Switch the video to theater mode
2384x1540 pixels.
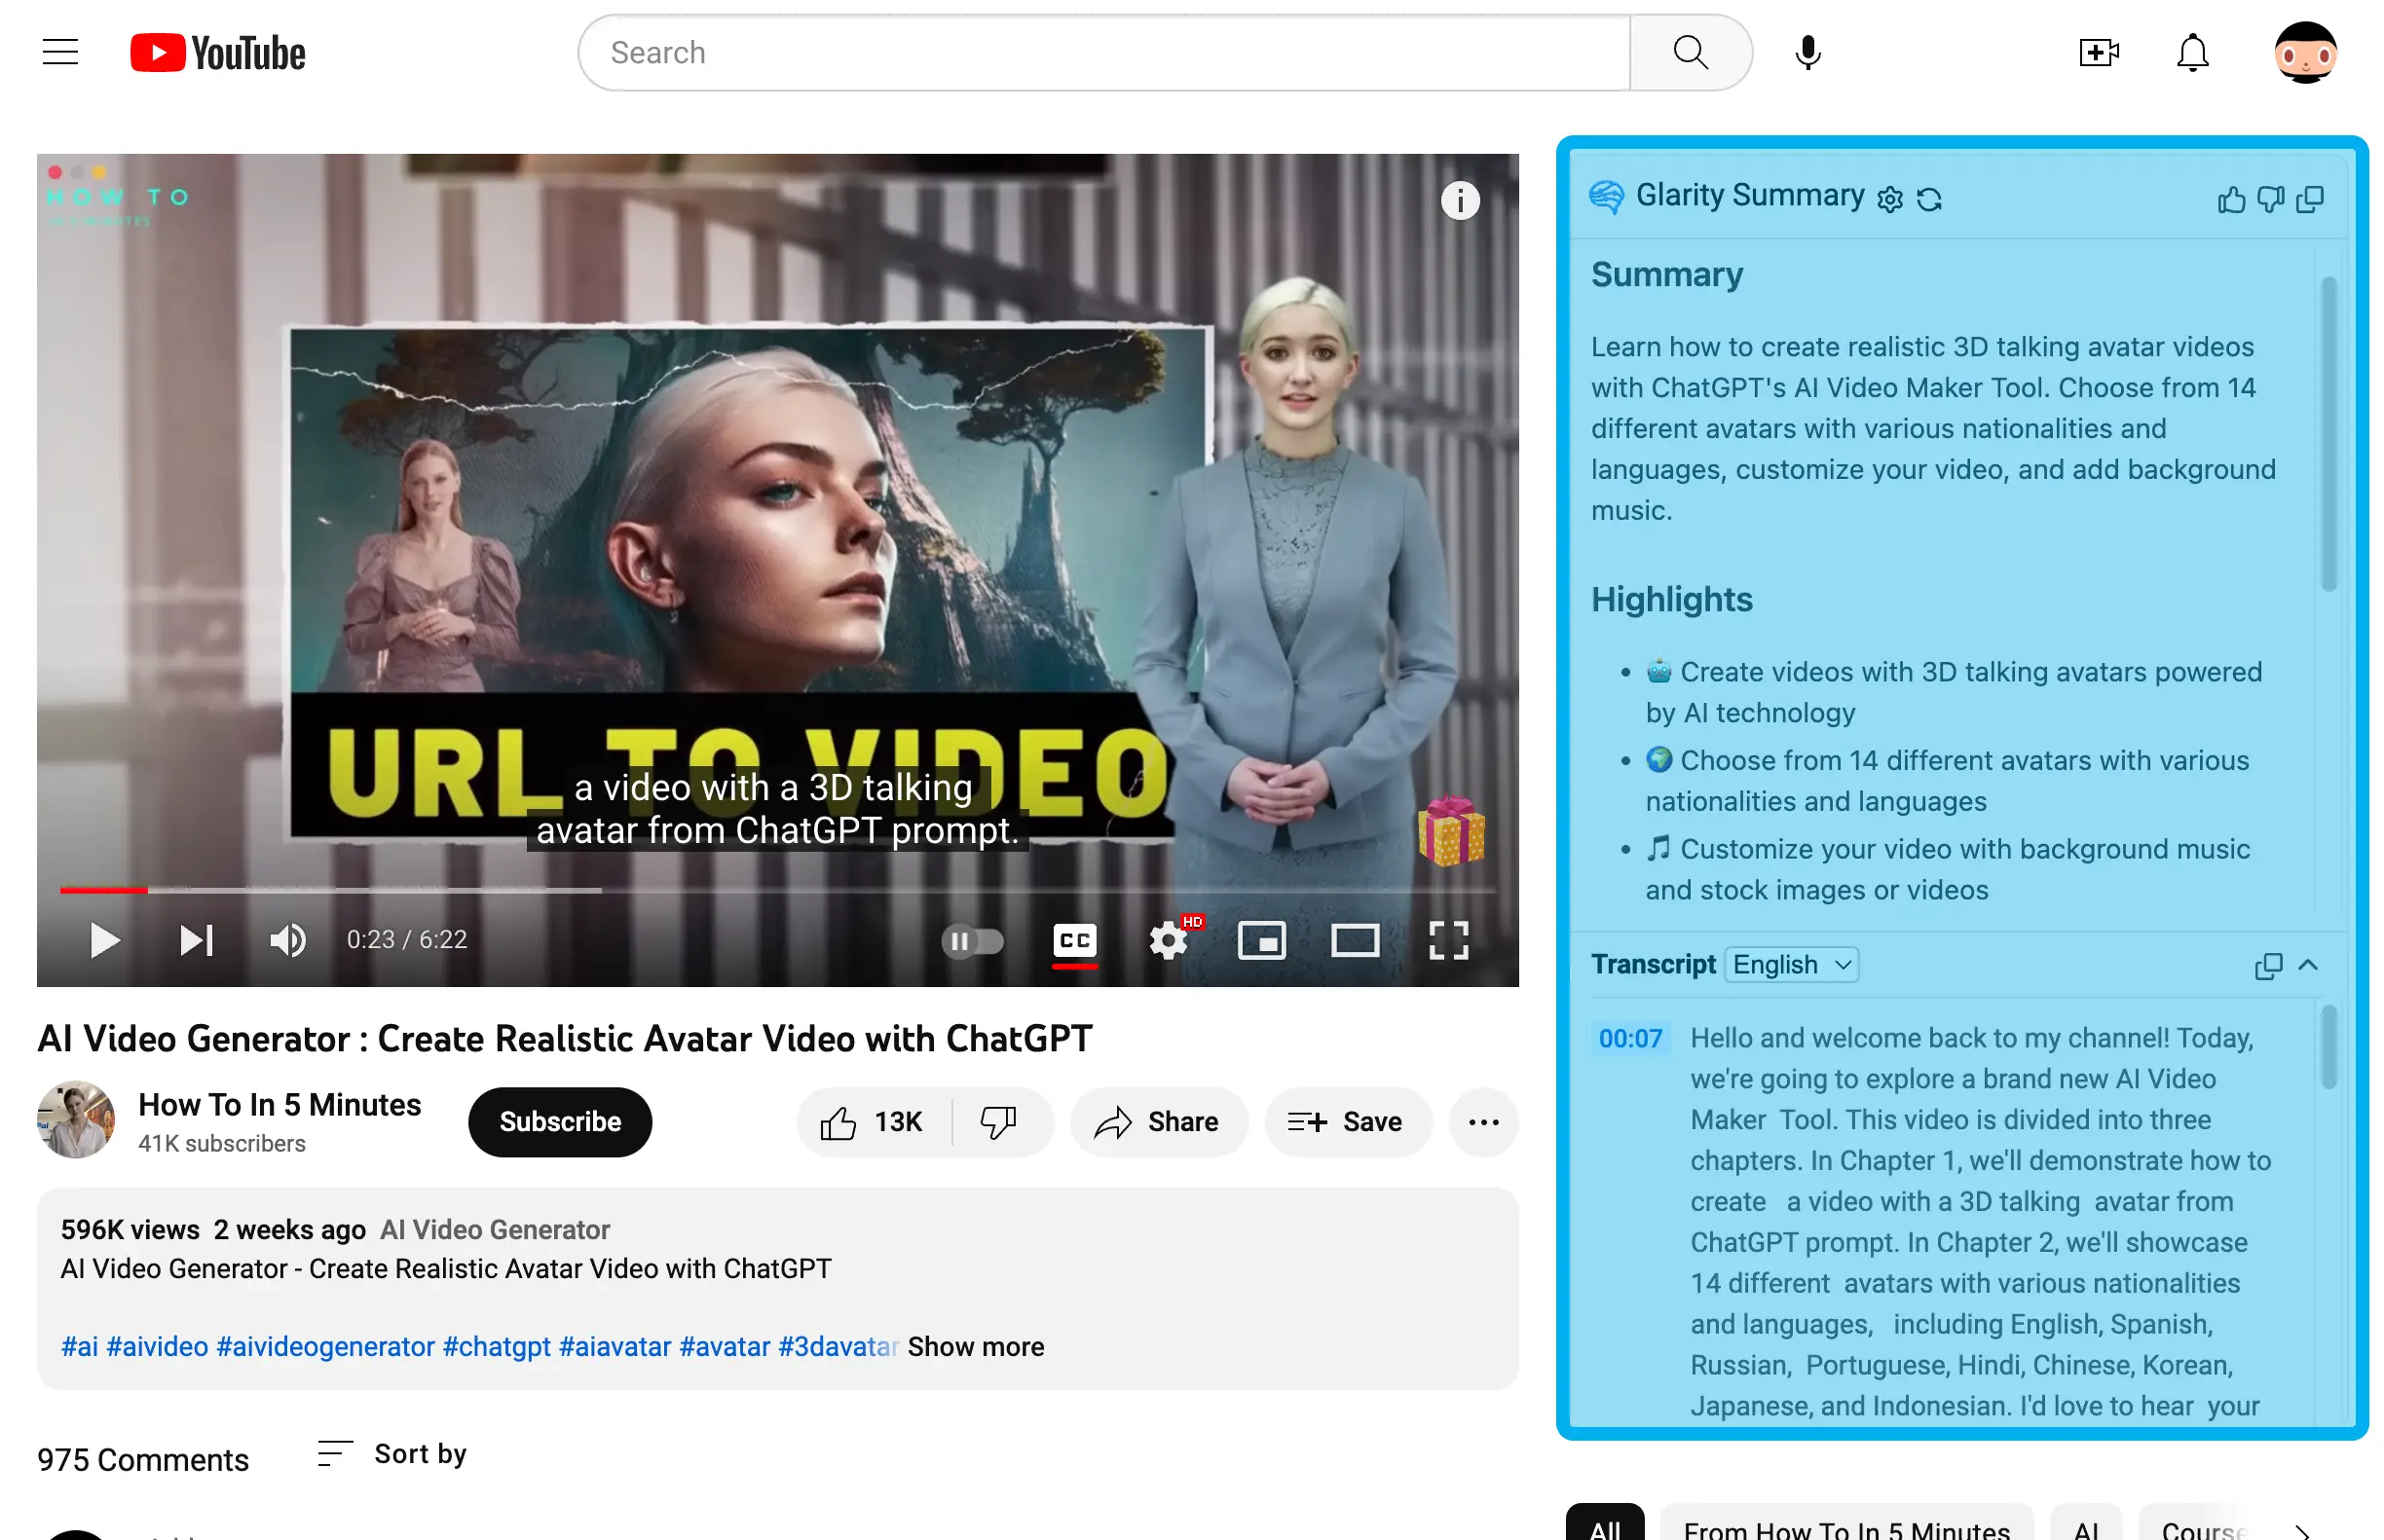tap(1355, 940)
